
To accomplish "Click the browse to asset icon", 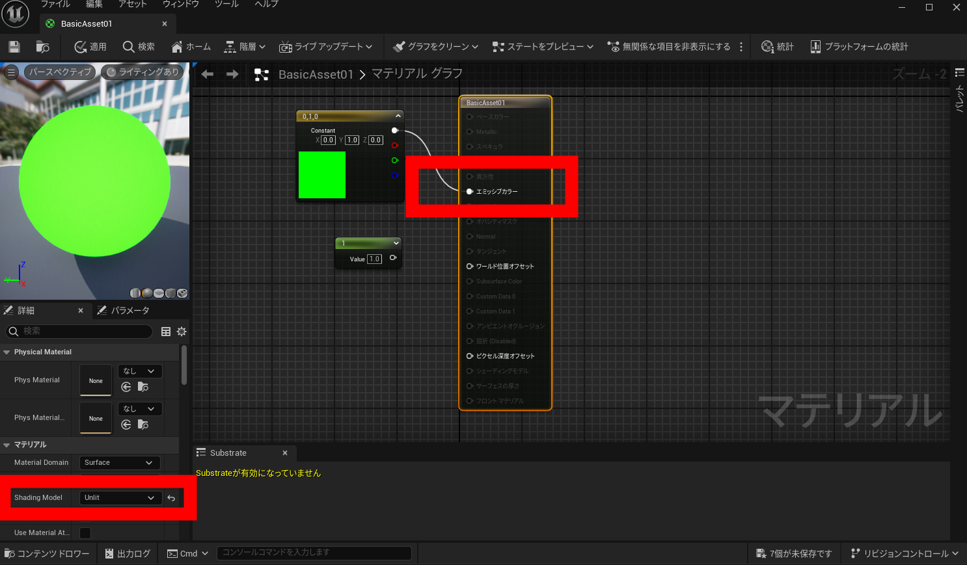I will (x=43, y=47).
